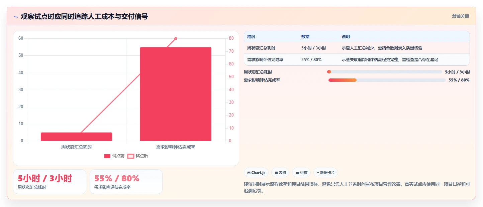483x207 pixels.
Task: Click the lightning icon beside the card title
Action: [x=16, y=17]
